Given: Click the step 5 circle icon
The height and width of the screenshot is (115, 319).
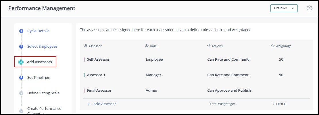Looking at the screenshot, I should [x=21, y=93].
